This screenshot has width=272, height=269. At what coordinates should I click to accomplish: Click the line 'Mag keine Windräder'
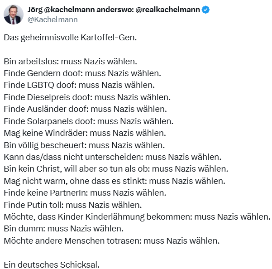(x=85, y=133)
